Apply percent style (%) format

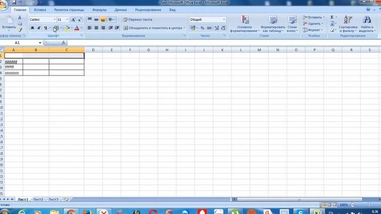tap(202, 28)
